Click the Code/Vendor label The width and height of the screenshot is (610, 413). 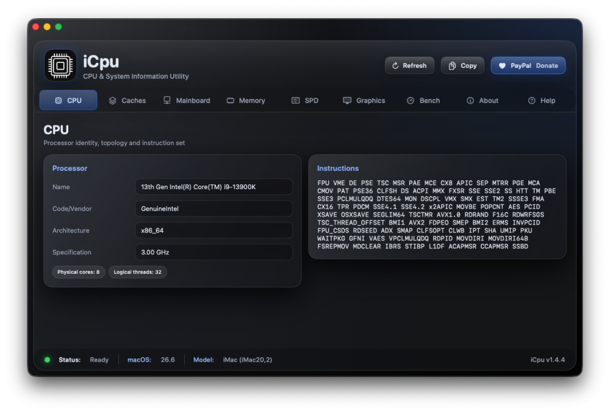(x=72, y=209)
